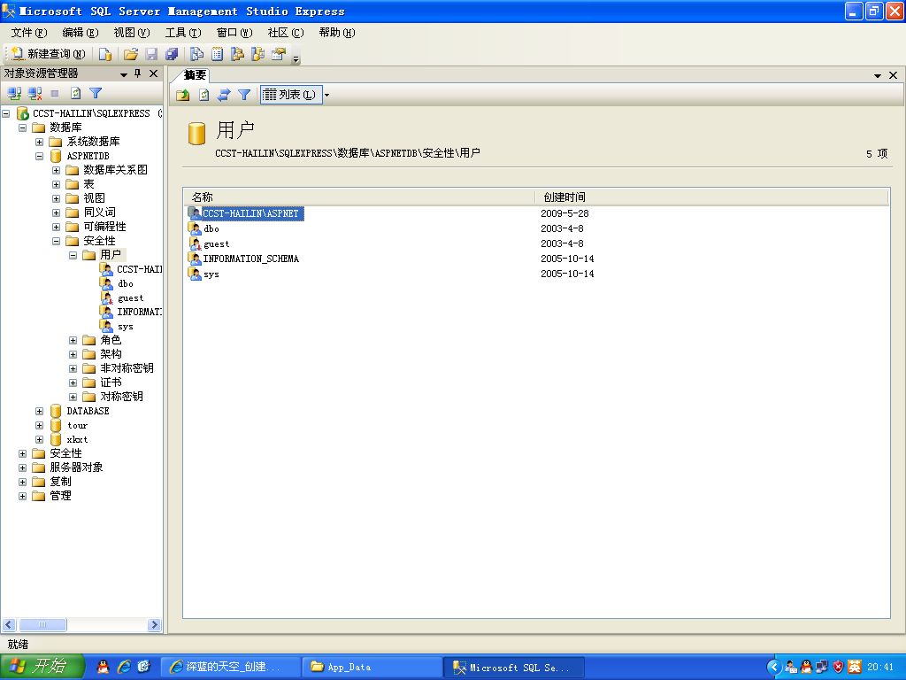Collapse the 用户 folder in tree
906x680 pixels.
point(73,255)
